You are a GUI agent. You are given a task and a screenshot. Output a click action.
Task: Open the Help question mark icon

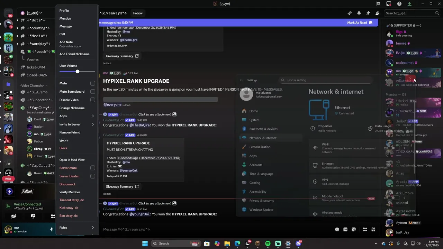click(x=399, y=4)
